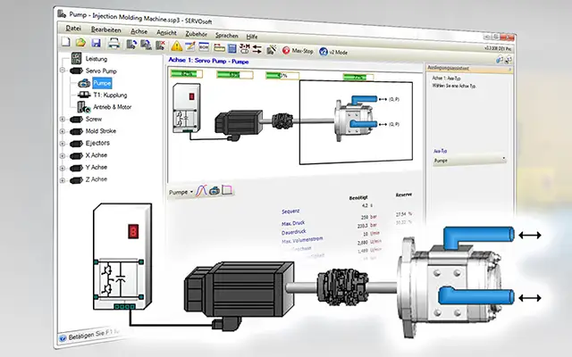Click the Leistung power icon in tree
This screenshot has height=357, width=572.
click(x=76, y=58)
